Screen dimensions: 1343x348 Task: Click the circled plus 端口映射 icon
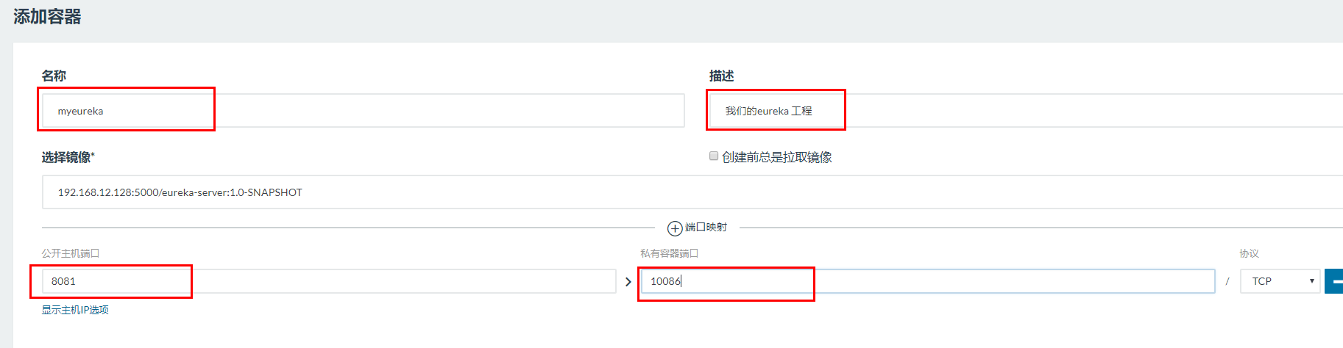point(675,228)
